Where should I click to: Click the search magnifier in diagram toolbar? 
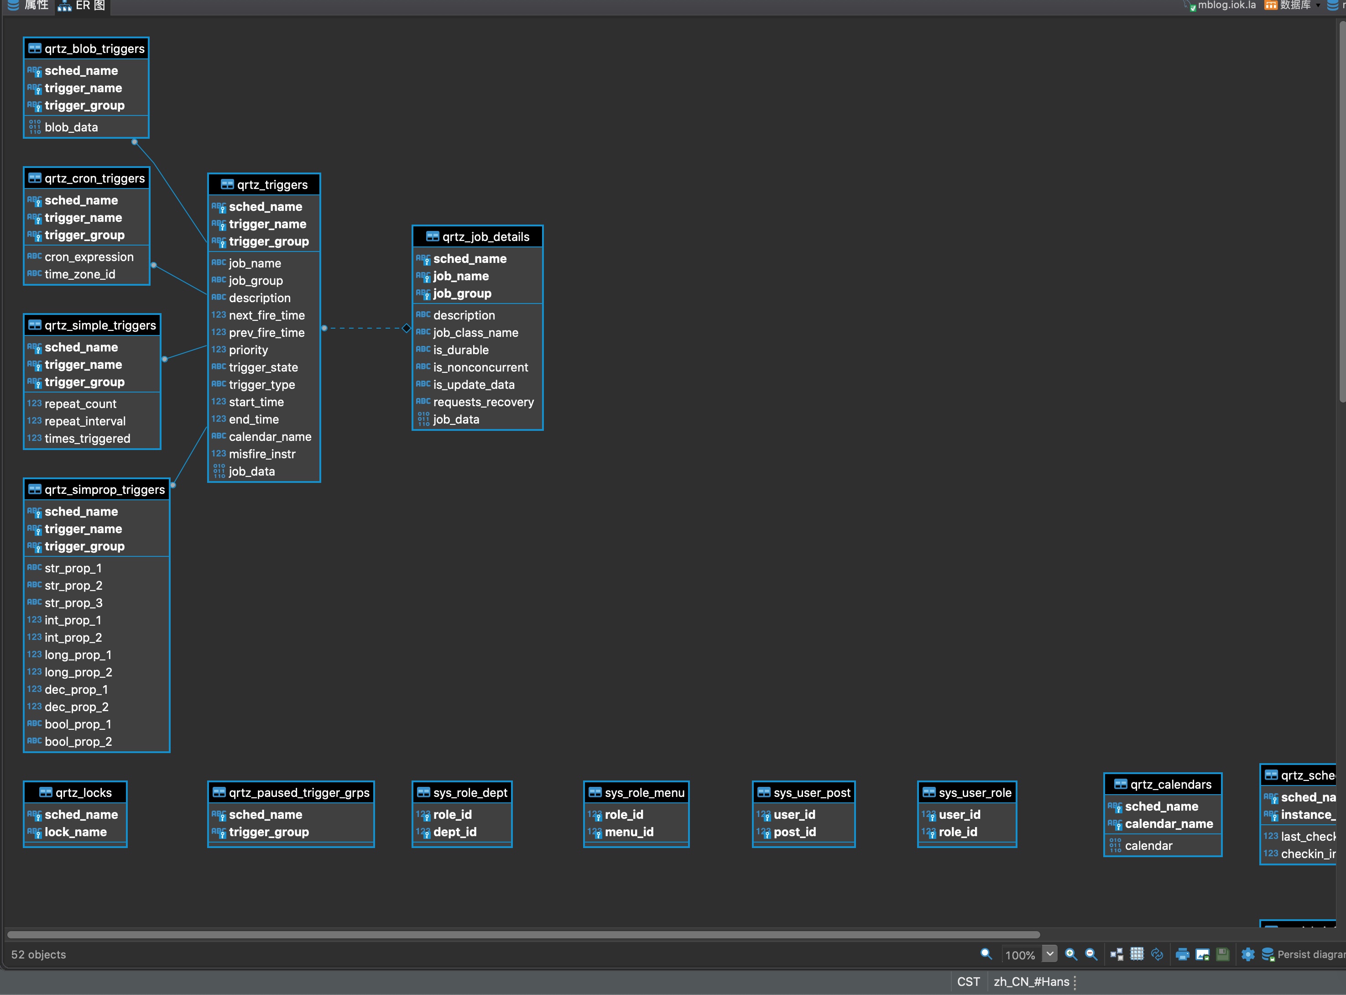pos(986,954)
